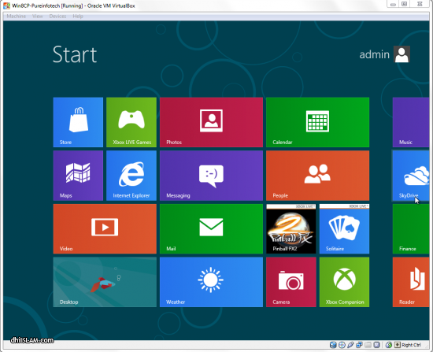This screenshot has height=352, width=433.
Task: Open the Messaging tile
Action: [x=211, y=176]
